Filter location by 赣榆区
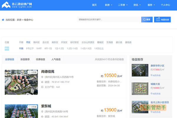This screenshot has width=177, height=118. (x=100, y=42)
